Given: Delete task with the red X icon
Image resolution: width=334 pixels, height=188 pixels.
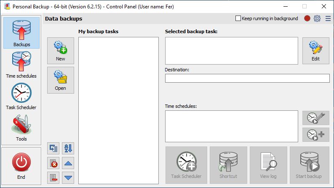Looking at the screenshot, I should (x=53, y=163).
